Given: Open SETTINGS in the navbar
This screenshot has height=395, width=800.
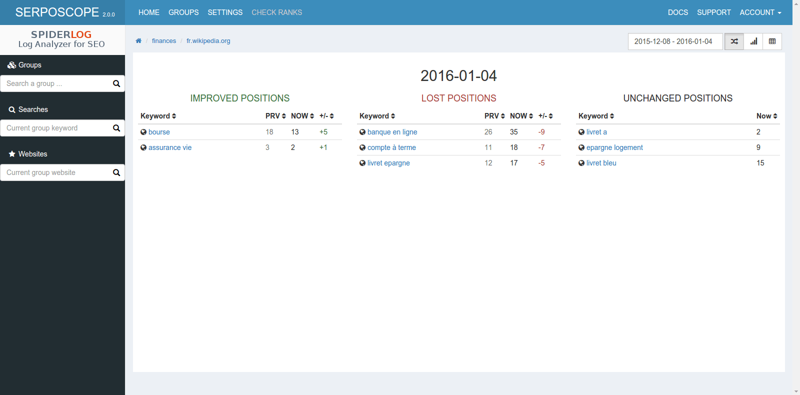Looking at the screenshot, I should pos(225,12).
